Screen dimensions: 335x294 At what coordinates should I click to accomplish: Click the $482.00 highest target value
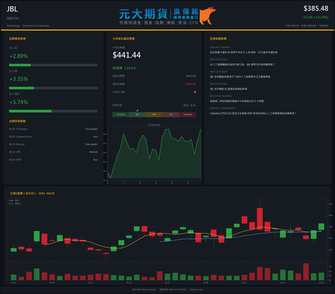pyautogui.click(x=191, y=76)
